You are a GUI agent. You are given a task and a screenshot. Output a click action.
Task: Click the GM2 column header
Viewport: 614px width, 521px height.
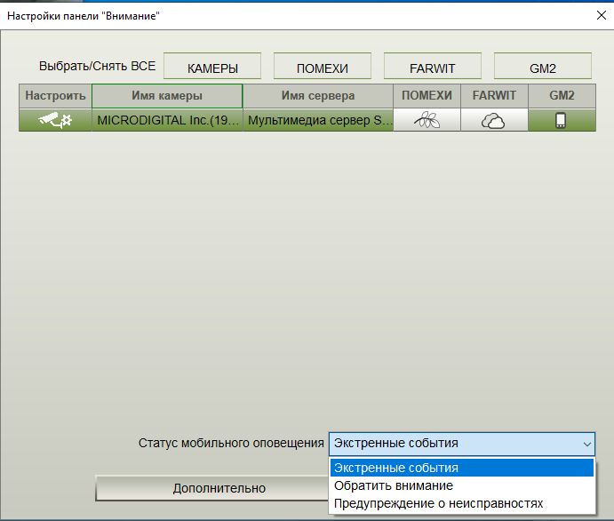click(x=562, y=96)
